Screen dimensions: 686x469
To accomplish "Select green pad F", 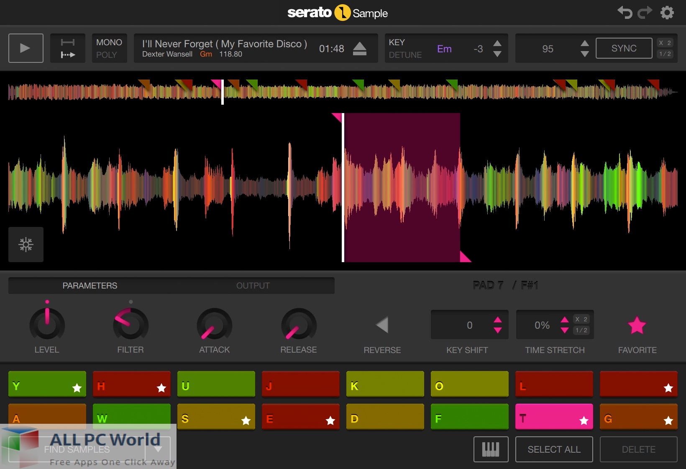I will tap(470, 417).
